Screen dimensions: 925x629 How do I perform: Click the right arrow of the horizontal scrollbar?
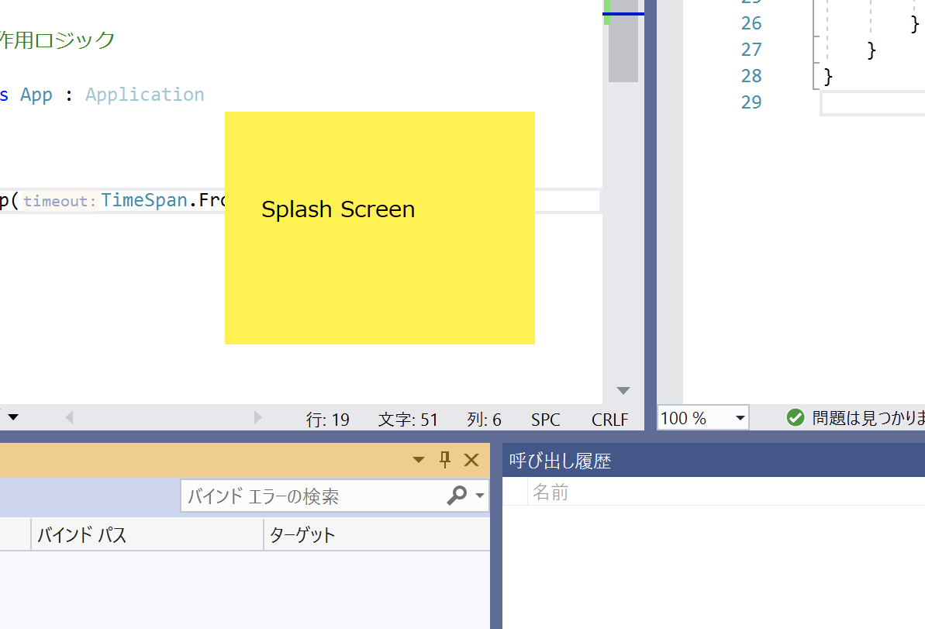(x=258, y=417)
